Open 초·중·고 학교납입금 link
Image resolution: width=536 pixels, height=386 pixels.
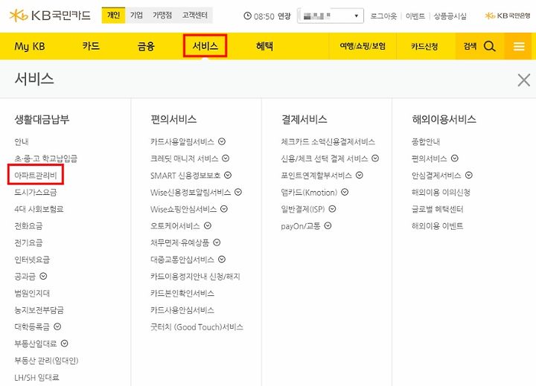pyautogui.click(x=46, y=158)
